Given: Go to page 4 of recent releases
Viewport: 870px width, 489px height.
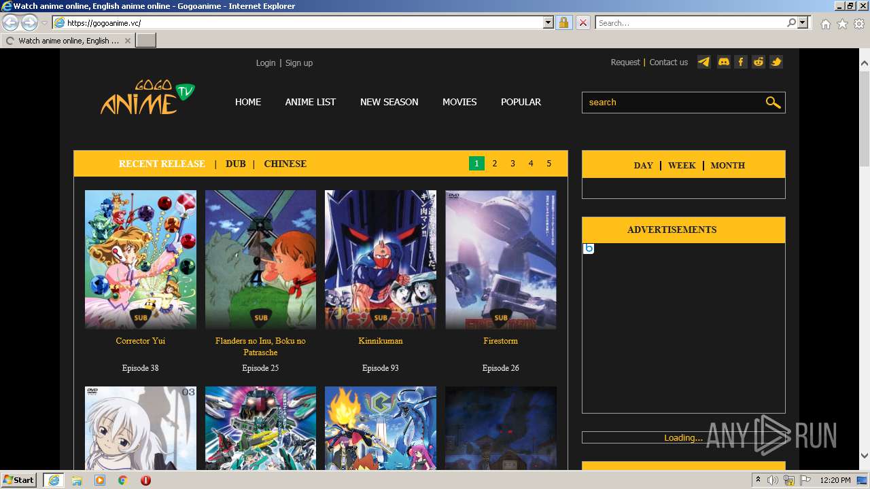Looking at the screenshot, I should point(531,164).
